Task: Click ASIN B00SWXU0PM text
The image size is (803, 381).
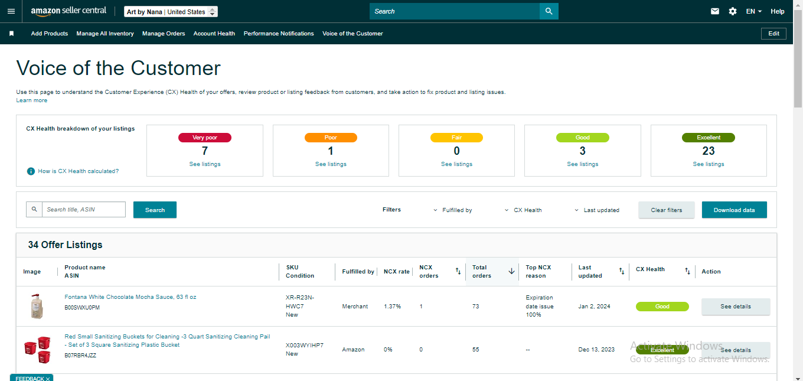Action: click(82, 308)
